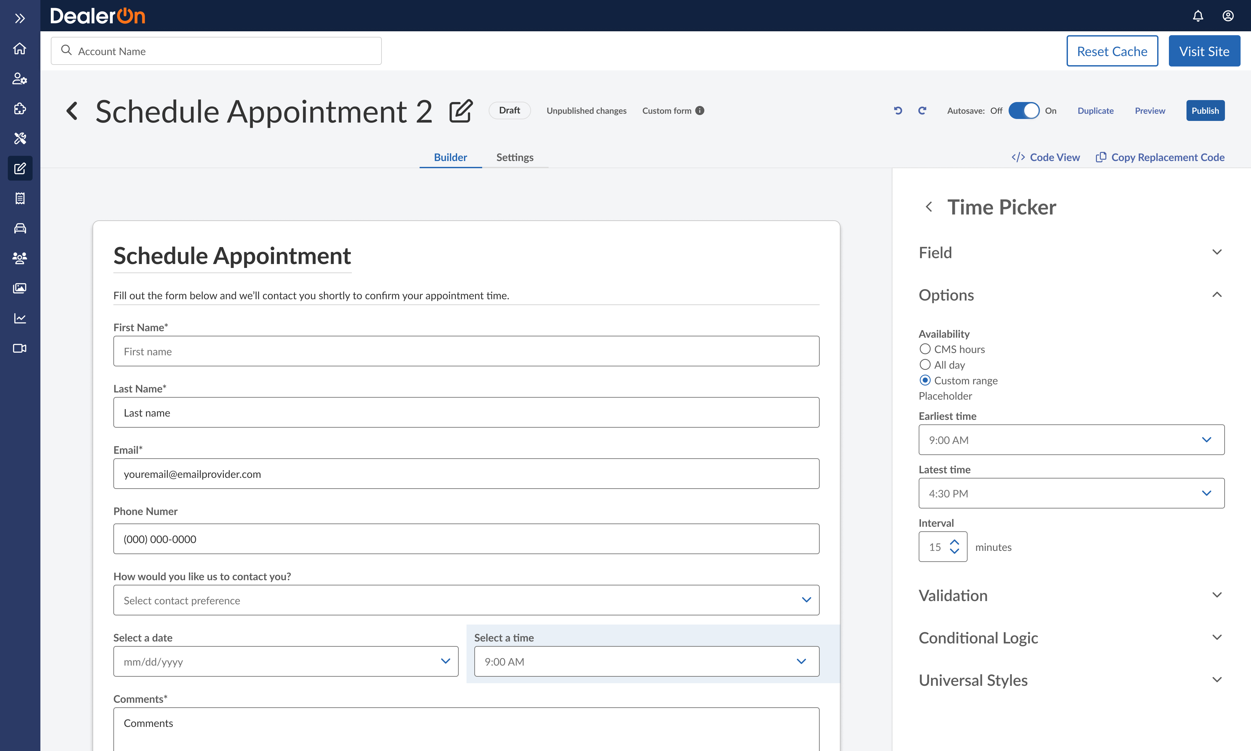This screenshot has width=1251, height=751.
Task: Click the Schedule Appointment form heading
Action: tap(232, 256)
